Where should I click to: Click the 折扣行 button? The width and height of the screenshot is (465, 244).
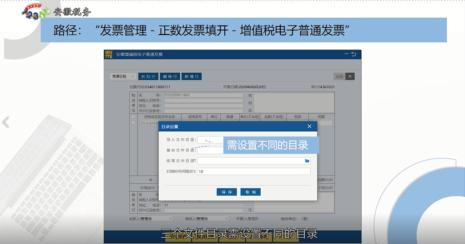[x=148, y=76]
